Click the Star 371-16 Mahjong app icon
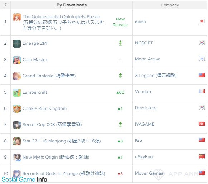Screen dimensions: 208x184 [17, 141]
